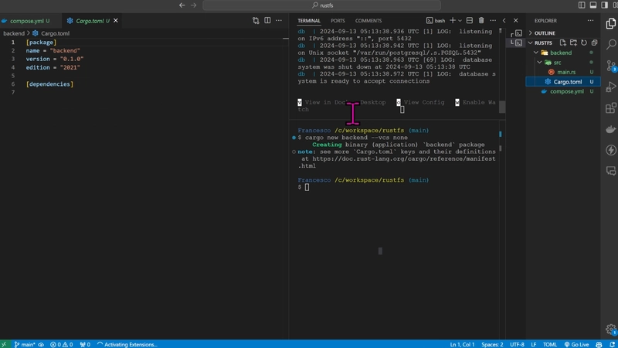Go forward with the navigation arrow
The image size is (618, 348).
[194, 5]
